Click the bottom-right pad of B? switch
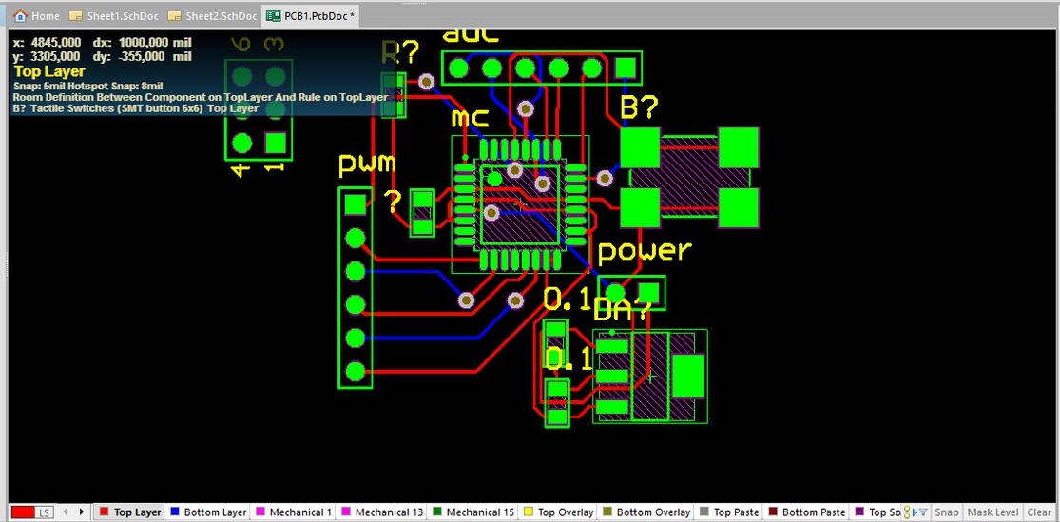The width and height of the screenshot is (1060, 522). coord(739,207)
